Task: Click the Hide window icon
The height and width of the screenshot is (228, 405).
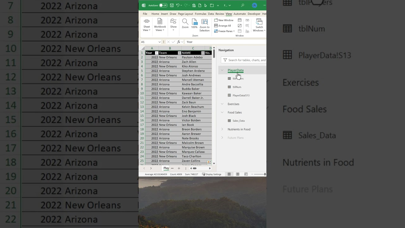Action: tap(240, 26)
